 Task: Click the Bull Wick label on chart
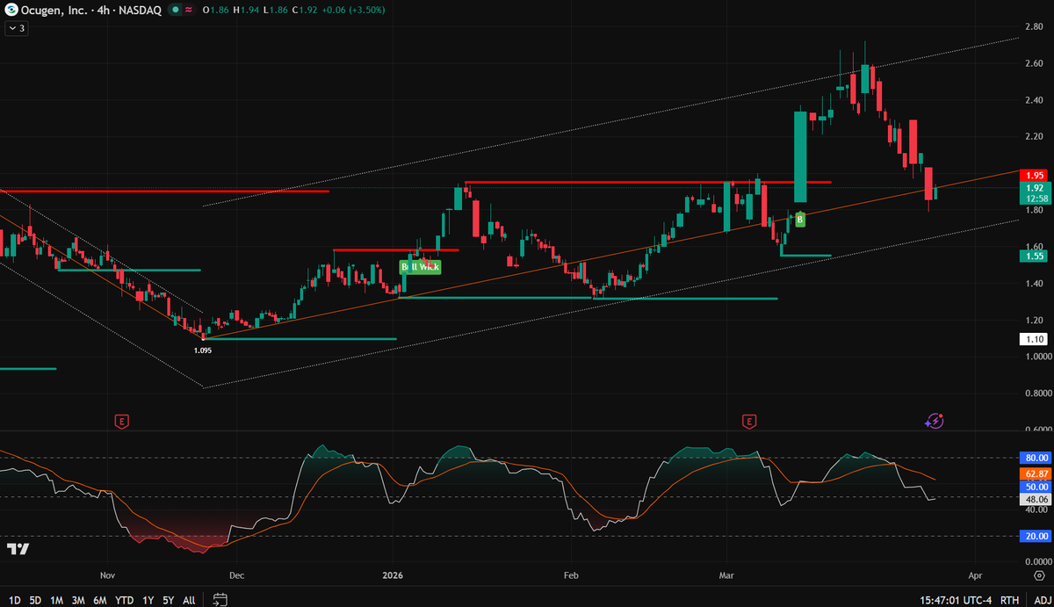(x=420, y=266)
